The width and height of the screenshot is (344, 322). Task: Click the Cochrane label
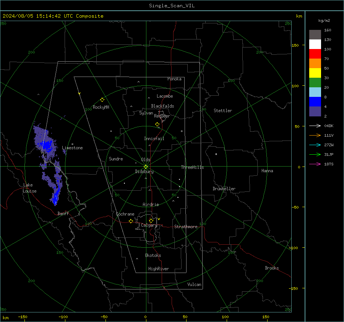click(x=125, y=214)
